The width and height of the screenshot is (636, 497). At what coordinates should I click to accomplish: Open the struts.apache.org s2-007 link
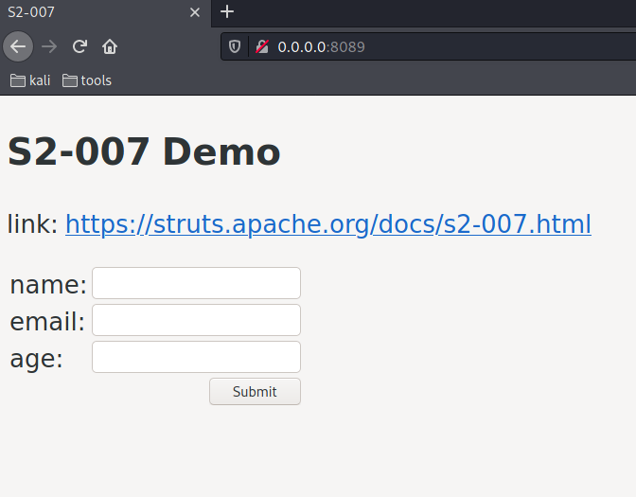[328, 224]
